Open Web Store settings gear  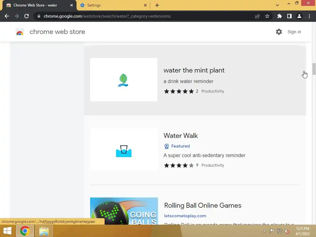pos(279,32)
